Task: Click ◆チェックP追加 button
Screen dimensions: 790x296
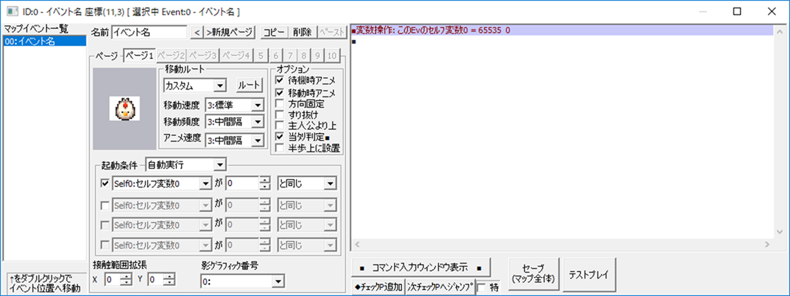Action: click(378, 288)
